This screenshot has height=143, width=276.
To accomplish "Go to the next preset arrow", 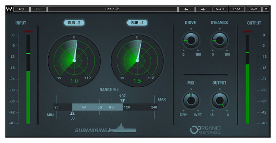I will [203, 9].
